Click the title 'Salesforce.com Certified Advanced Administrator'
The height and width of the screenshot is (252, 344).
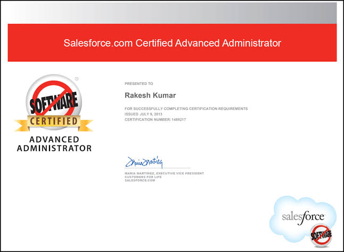click(172, 43)
